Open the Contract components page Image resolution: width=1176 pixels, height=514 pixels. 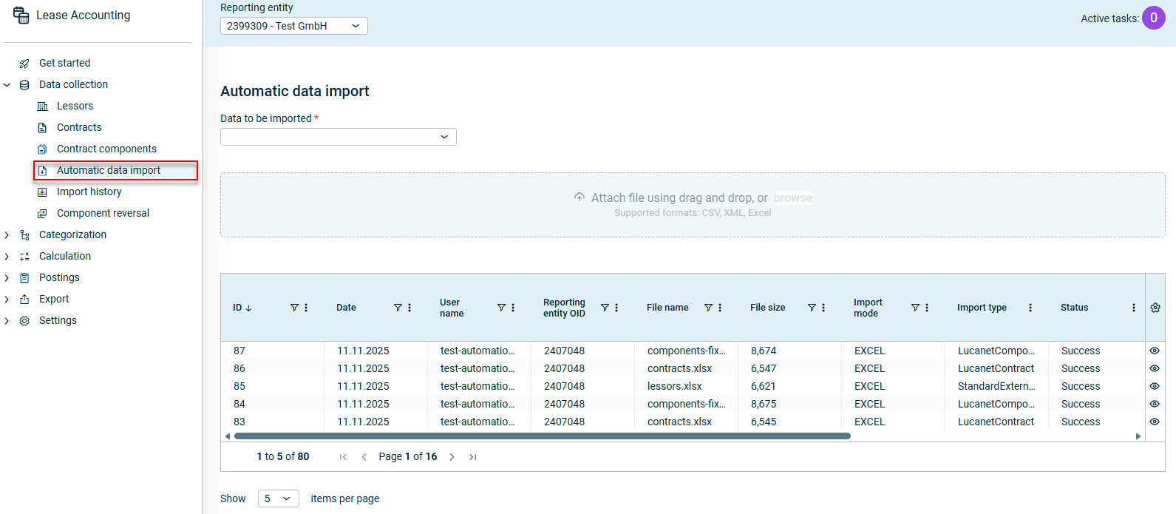(106, 149)
